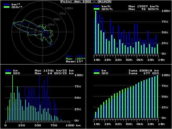The image size is (172, 129).
Task: Click the 'Beam:15°' label in polar chart
Action: (x=74, y=62)
